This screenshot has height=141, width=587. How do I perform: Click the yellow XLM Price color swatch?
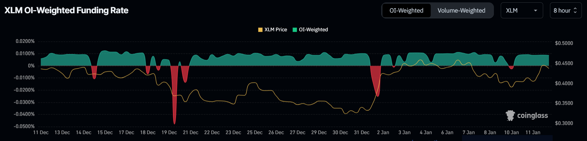(260, 30)
